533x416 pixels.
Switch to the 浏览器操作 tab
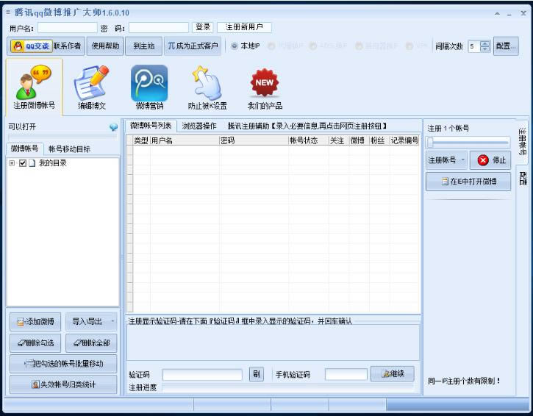coord(199,126)
